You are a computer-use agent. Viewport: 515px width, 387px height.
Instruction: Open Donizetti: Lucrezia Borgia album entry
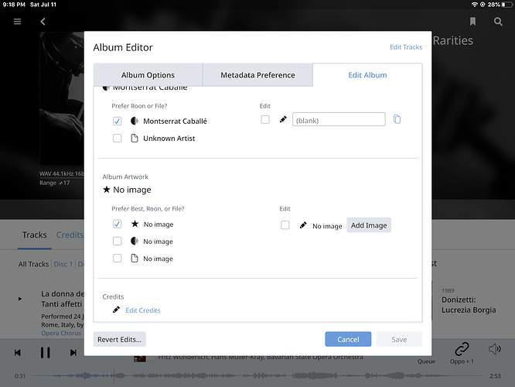click(x=469, y=305)
